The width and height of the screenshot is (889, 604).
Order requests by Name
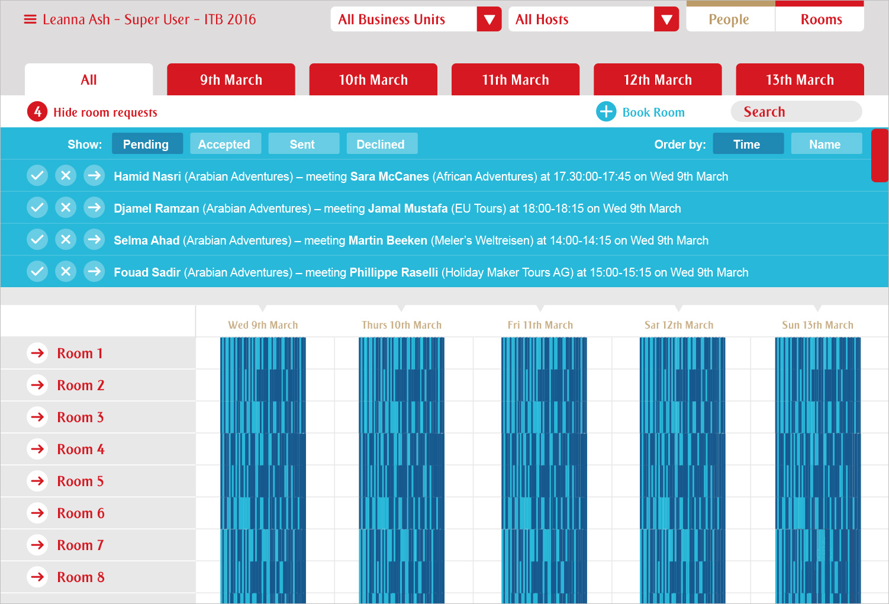[825, 144]
